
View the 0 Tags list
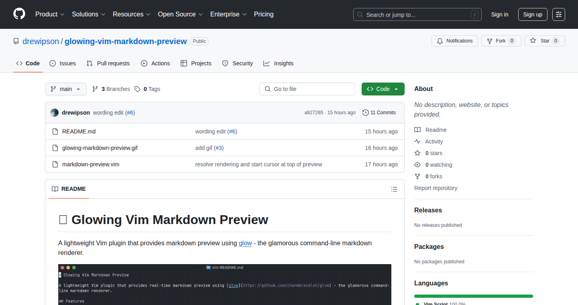coord(147,89)
